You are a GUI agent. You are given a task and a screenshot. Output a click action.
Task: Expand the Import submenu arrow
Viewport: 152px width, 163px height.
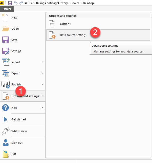point(42,62)
